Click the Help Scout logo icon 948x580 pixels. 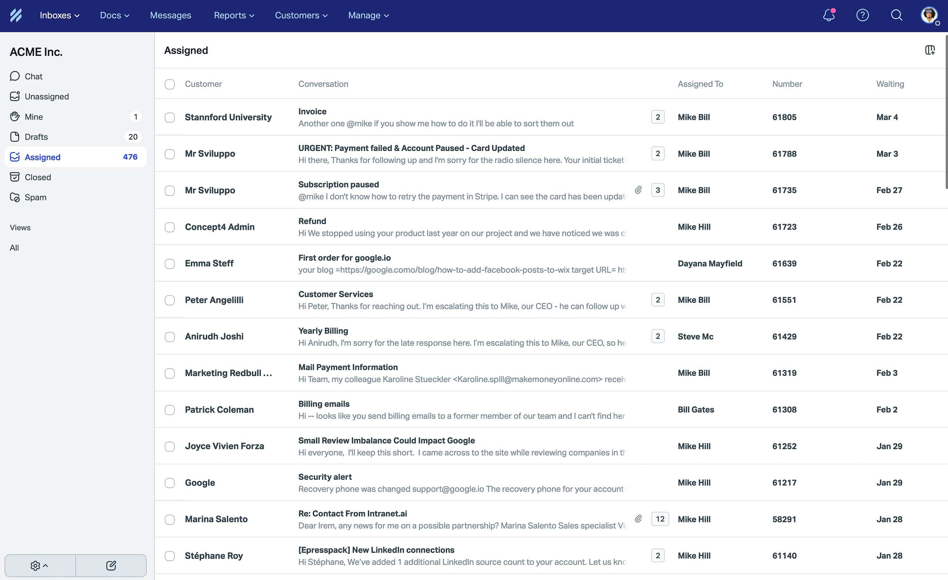(16, 16)
